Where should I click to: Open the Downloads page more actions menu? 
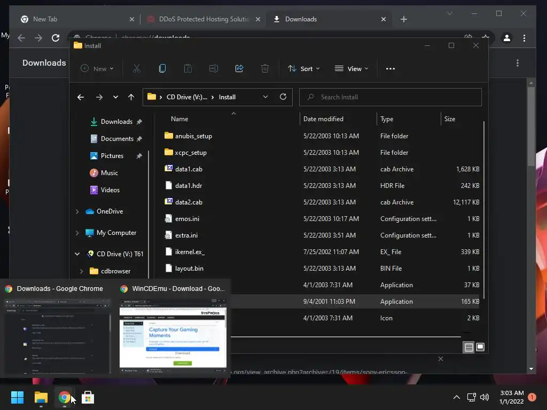point(518,63)
